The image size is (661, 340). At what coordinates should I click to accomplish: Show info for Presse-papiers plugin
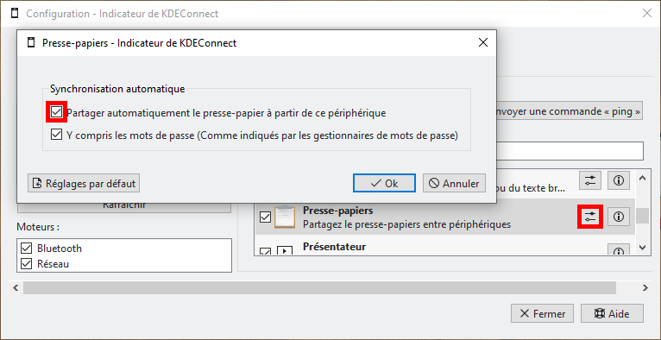[619, 217]
